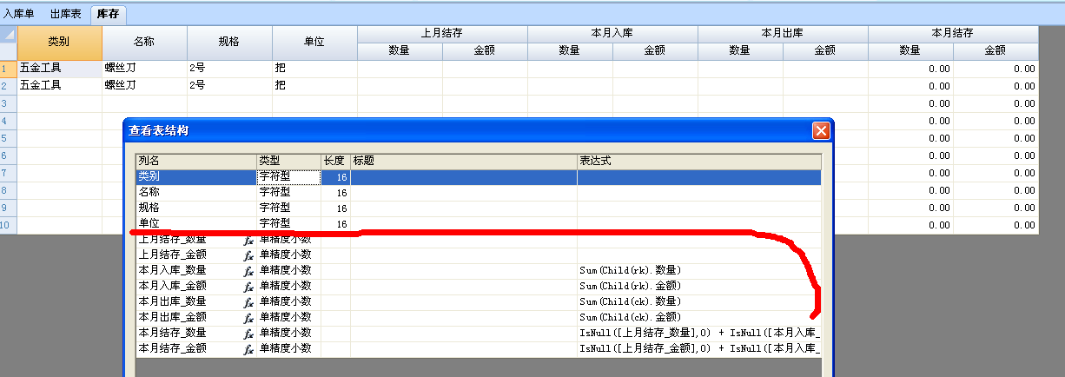Click the fx icon beside 上月结存_金额
The width and height of the screenshot is (1065, 377).
(x=248, y=255)
